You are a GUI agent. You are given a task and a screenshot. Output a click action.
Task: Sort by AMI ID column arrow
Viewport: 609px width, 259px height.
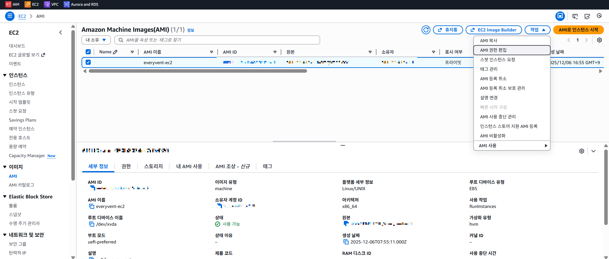275,52
